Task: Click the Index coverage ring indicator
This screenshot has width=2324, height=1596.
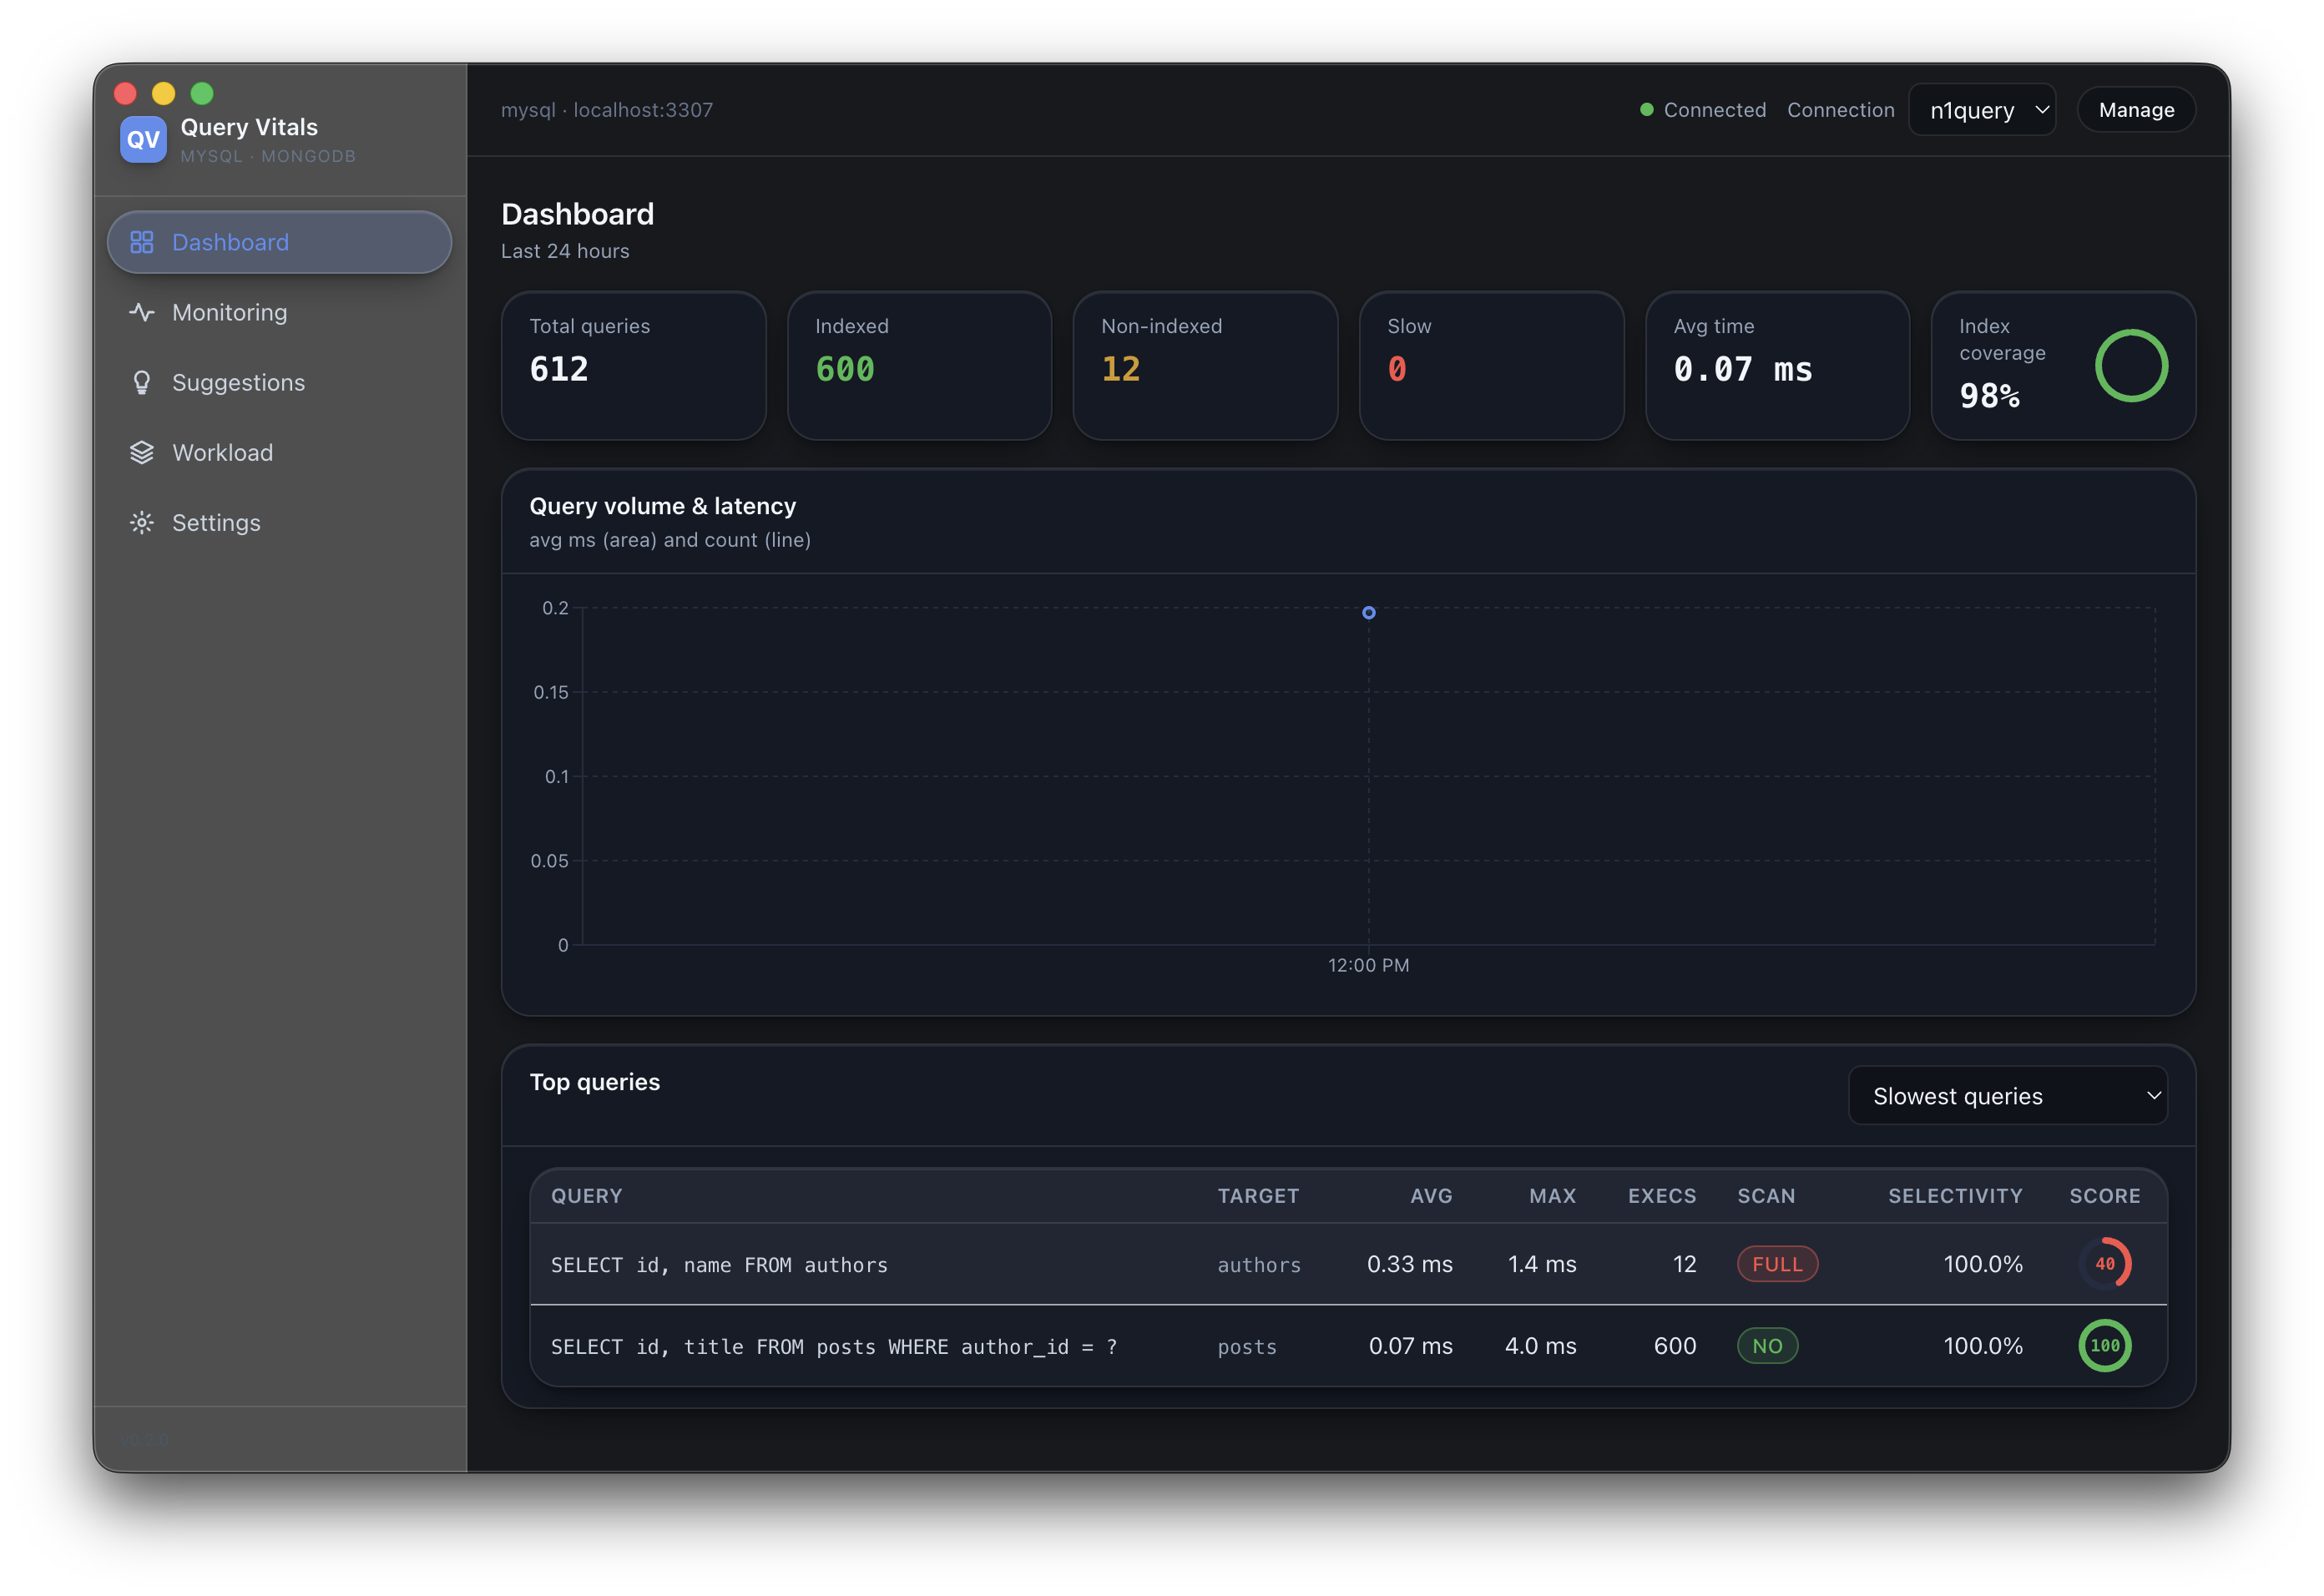Action: 2131,365
